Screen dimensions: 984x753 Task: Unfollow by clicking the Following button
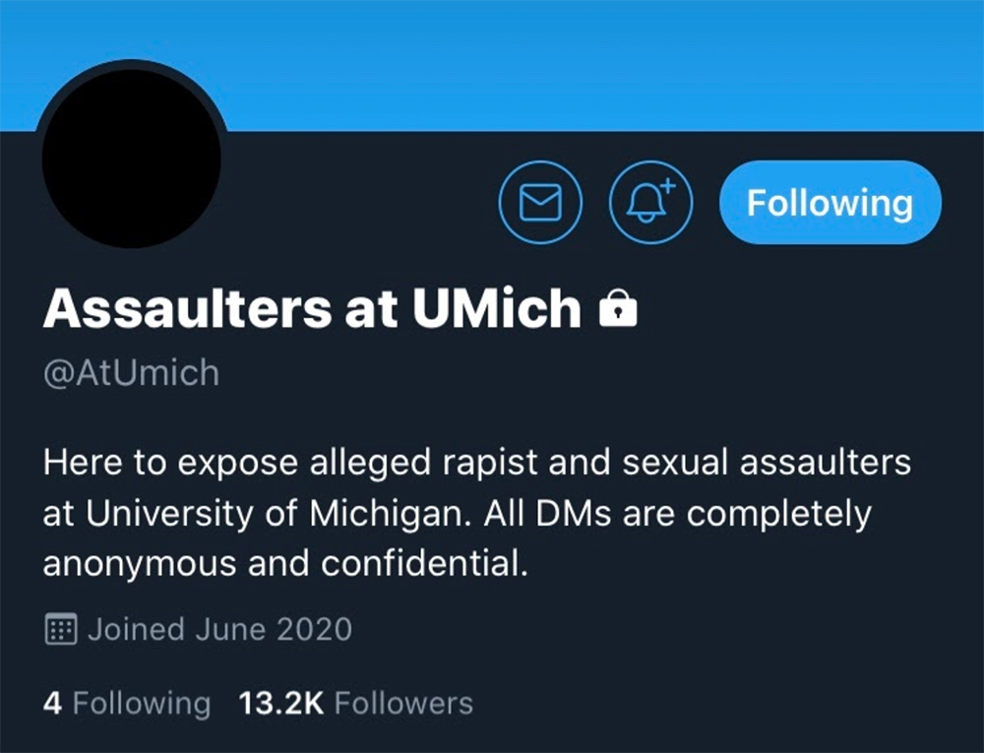tap(830, 203)
